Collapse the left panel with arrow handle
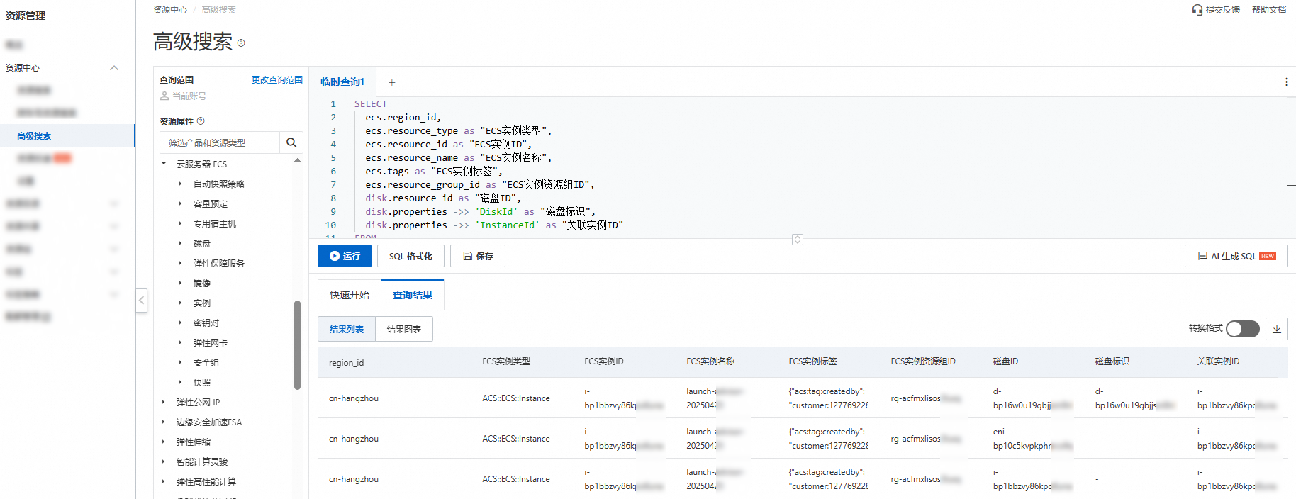Screen dimensions: 1296x499 (142, 301)
